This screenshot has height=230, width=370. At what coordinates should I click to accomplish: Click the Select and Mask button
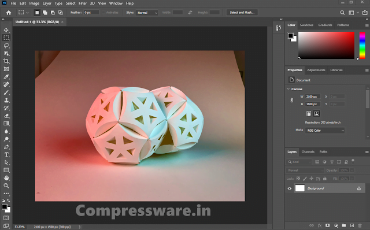coord(242,13)
